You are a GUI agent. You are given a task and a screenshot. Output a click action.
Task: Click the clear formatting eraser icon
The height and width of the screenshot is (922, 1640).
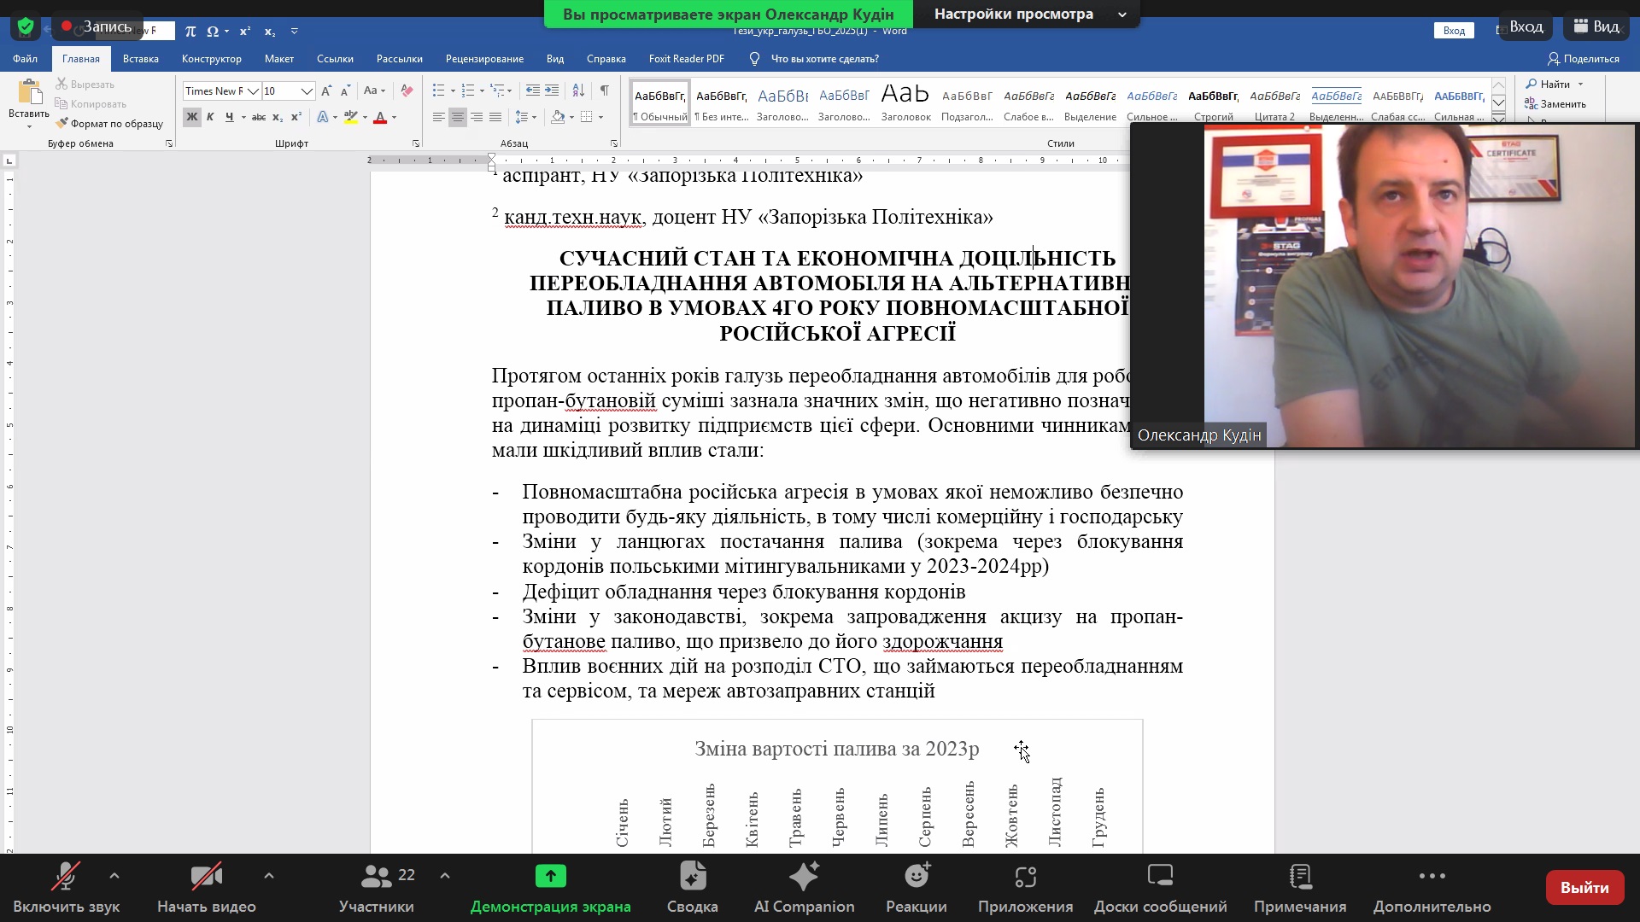tap(407, 90)
